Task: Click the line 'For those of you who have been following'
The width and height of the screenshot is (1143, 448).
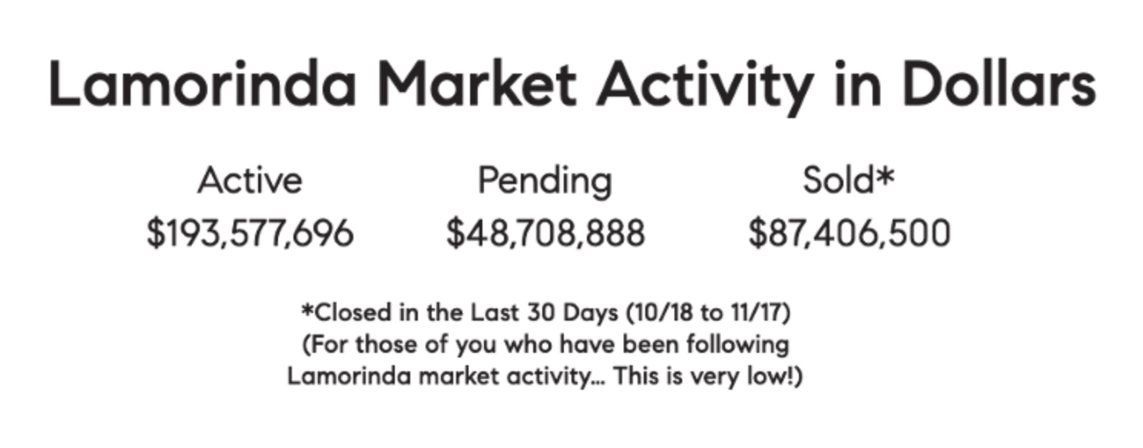Action: pos(545,345)
